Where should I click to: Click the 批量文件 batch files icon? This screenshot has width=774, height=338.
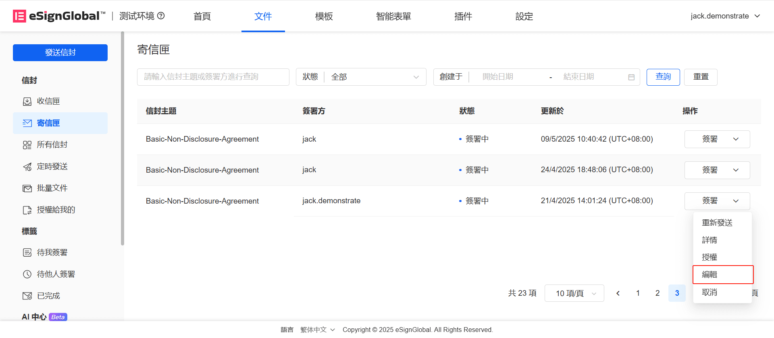27,188
